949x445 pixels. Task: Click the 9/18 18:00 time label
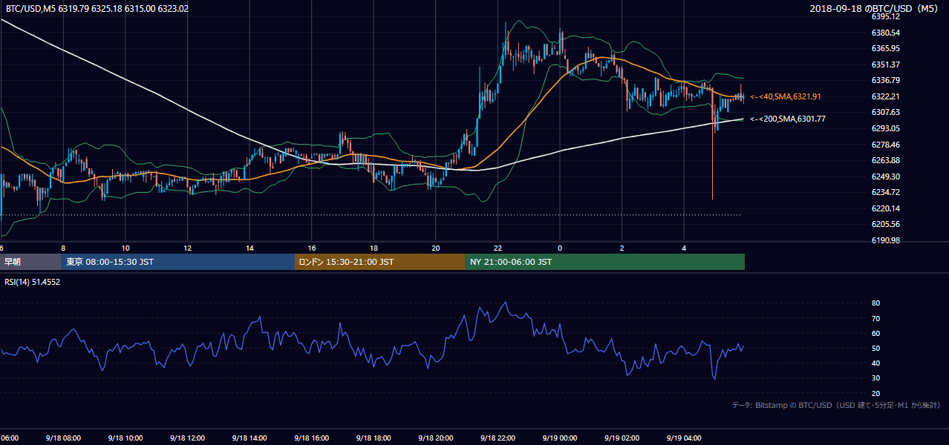(x=373, y=438)
